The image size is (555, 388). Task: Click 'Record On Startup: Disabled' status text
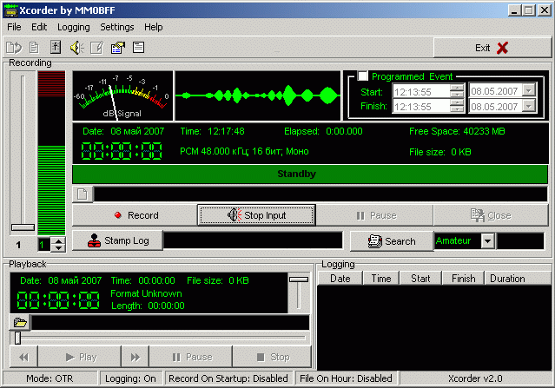coord(228,378)
